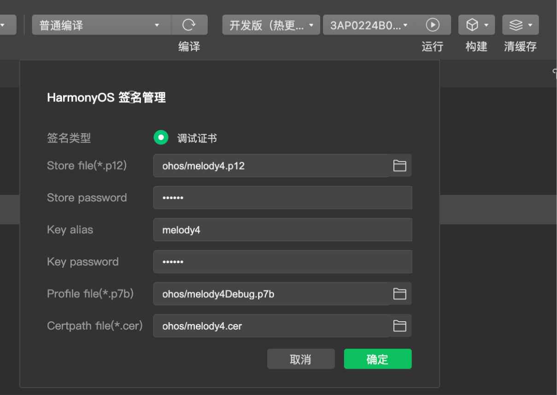Image resolution: width=557 pixels, height=395 pixels.
Task: Click the clear cache layers icon
Action: pos(516,25)
